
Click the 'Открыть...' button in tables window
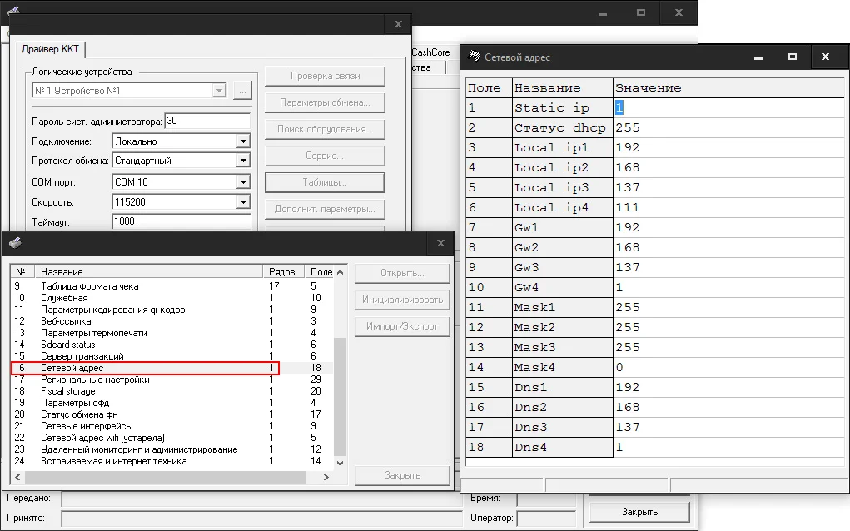pos(402,273)
